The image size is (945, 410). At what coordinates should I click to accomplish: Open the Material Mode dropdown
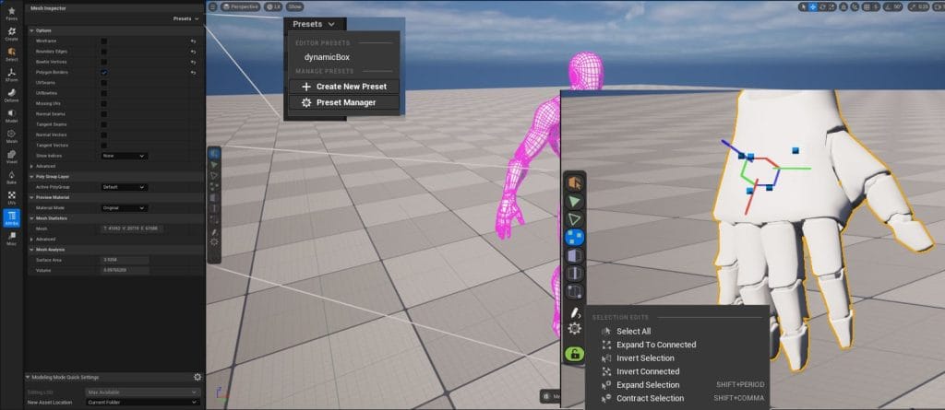click(124, 207)
